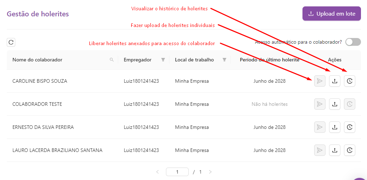
Task: Toggle Acesso automático para o colaborador switch
Action: 353,42
